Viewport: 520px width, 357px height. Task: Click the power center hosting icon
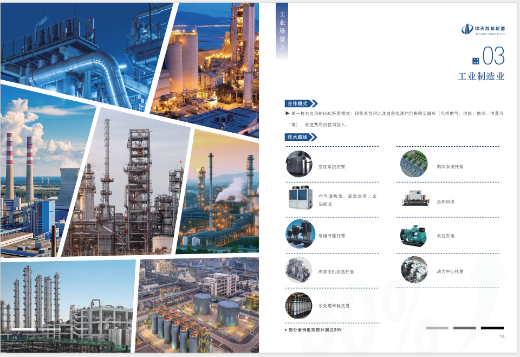coord(414,270)
